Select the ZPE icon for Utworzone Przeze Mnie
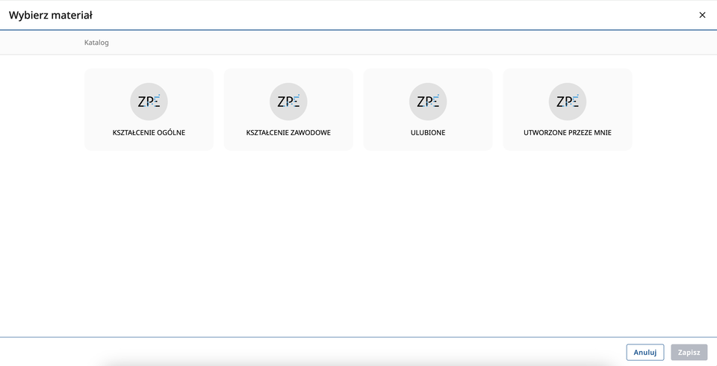 (x=568, y=102)
